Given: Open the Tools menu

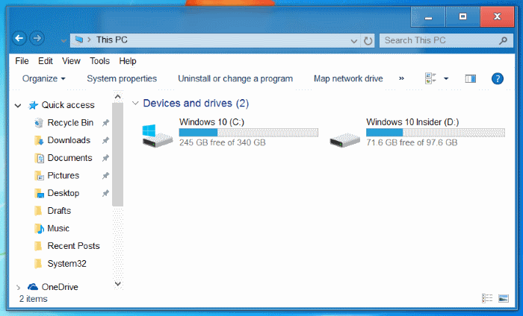Looking at the screenshot, I should [99, 61].
